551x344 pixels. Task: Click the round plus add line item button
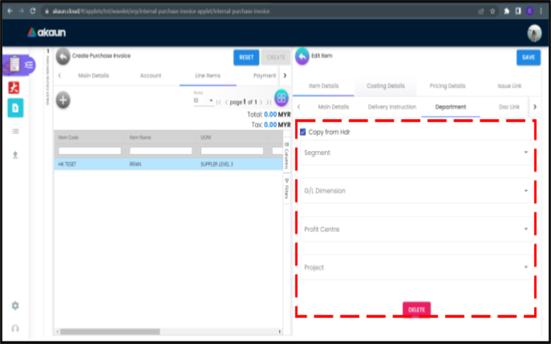point(63,101)
